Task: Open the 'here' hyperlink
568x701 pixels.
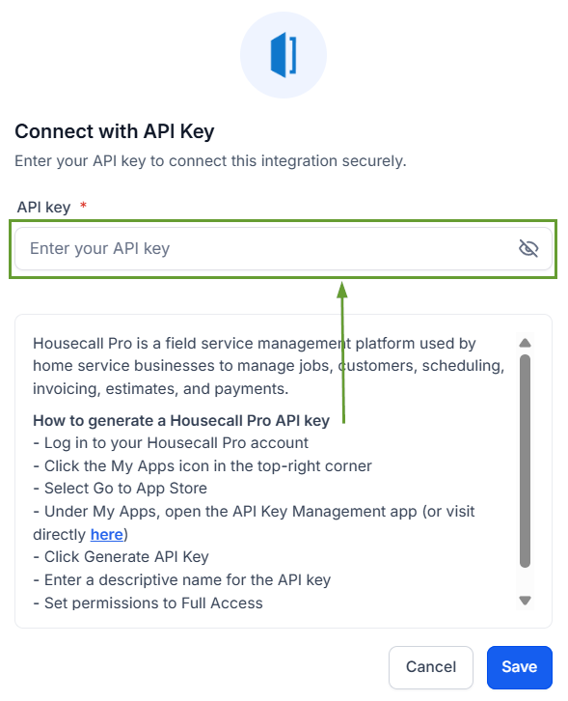Action: click(x=107, y=534)
